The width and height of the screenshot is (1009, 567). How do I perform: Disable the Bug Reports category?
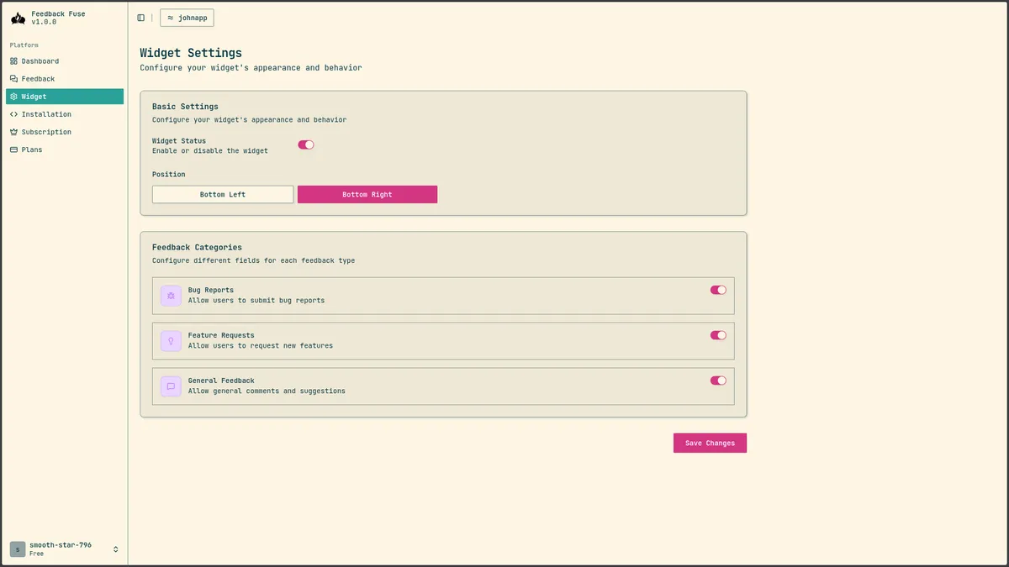click(x=717, y=289)
